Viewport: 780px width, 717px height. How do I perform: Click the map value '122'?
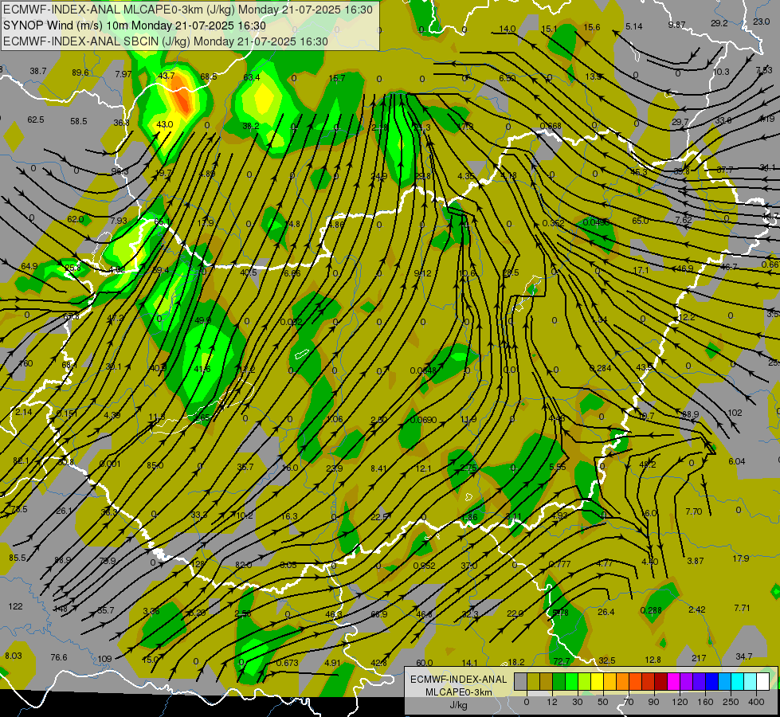click(15, 606)
